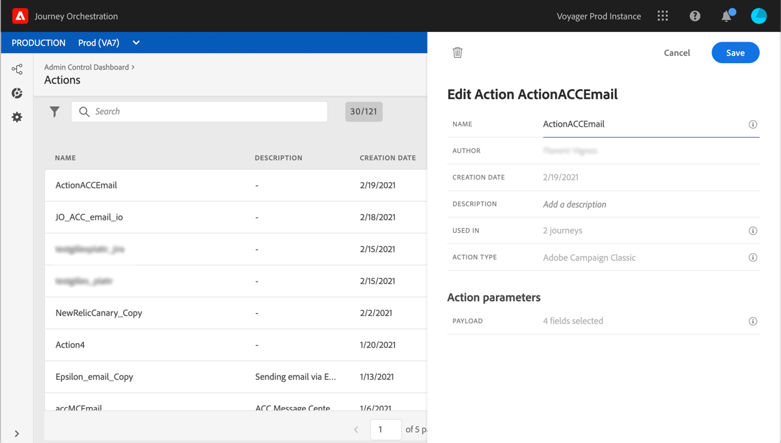The width and height of the screenshot is (781, 443).
Task: Open the app switcher grid icon
Action: pyautogui.click(x=663, y=16)
